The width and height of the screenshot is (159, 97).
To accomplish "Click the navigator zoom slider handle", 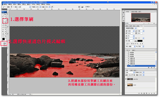I will (x=149, y=23).
